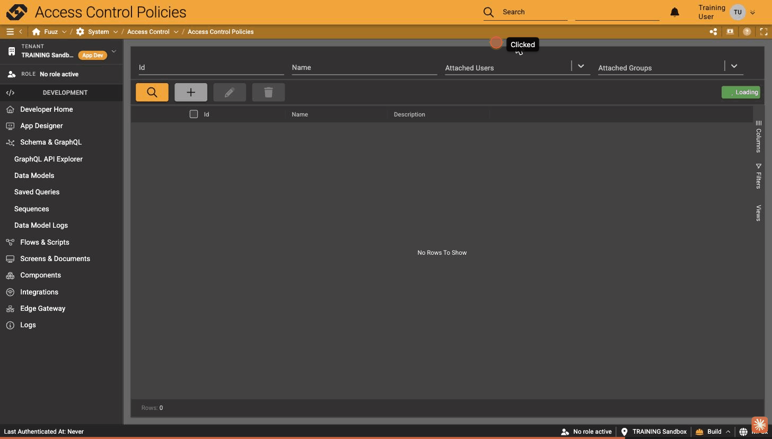
Task: Click the globe language icon in the status bar
Action: [743, 432]
